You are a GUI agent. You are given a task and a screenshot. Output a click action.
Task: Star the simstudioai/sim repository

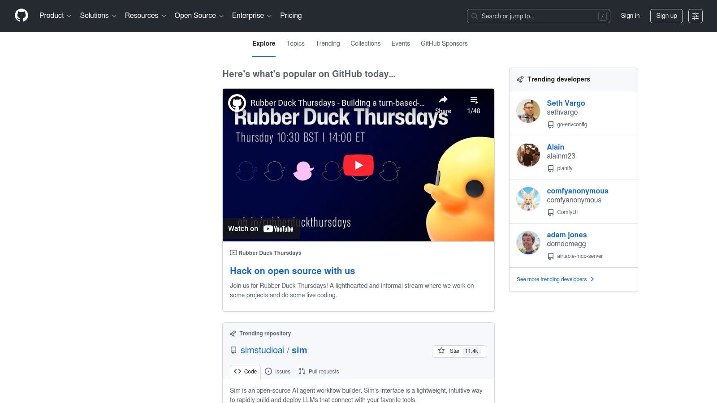[x=459, y=351]
